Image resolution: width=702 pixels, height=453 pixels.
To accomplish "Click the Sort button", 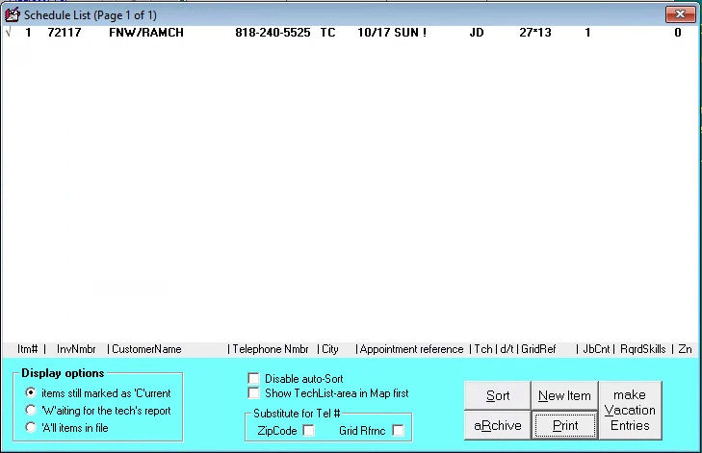I will [x=498, y=395].
